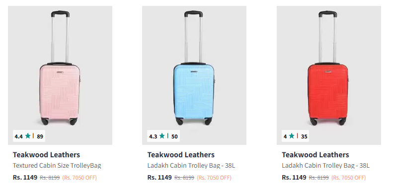
Task: Click struck-through Rs. 8199 price on red bag
Action: pos(318,178)
